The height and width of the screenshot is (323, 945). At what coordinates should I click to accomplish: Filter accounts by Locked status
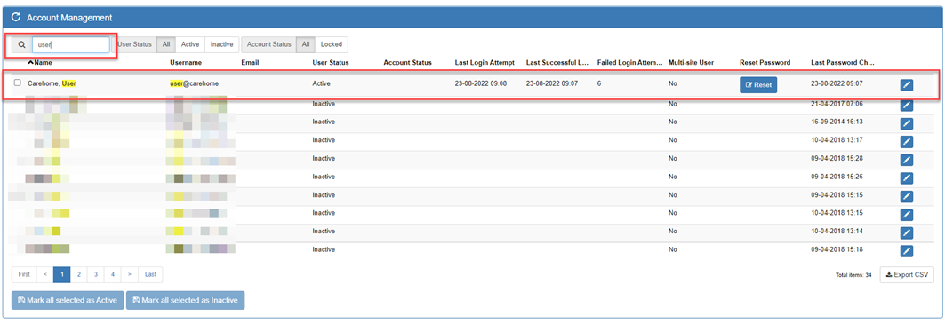tap(332, 44)
